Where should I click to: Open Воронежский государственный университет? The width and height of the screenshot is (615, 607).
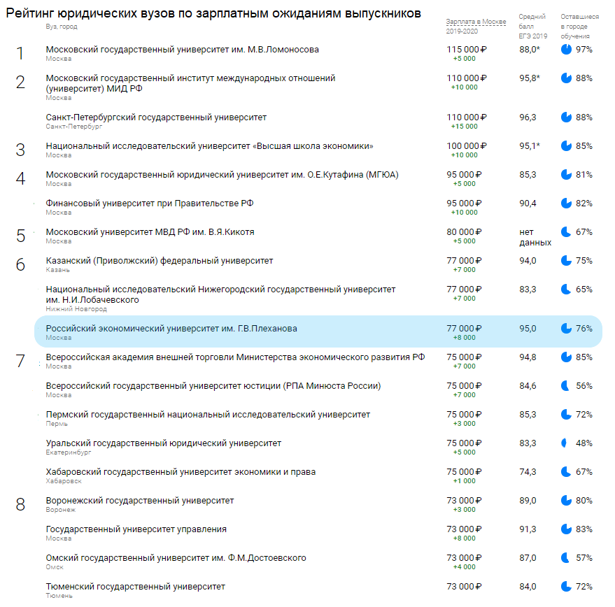click(x=140, y=500)
